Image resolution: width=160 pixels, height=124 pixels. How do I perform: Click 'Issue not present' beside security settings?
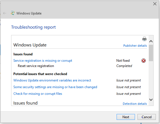(x=129, y=87)
